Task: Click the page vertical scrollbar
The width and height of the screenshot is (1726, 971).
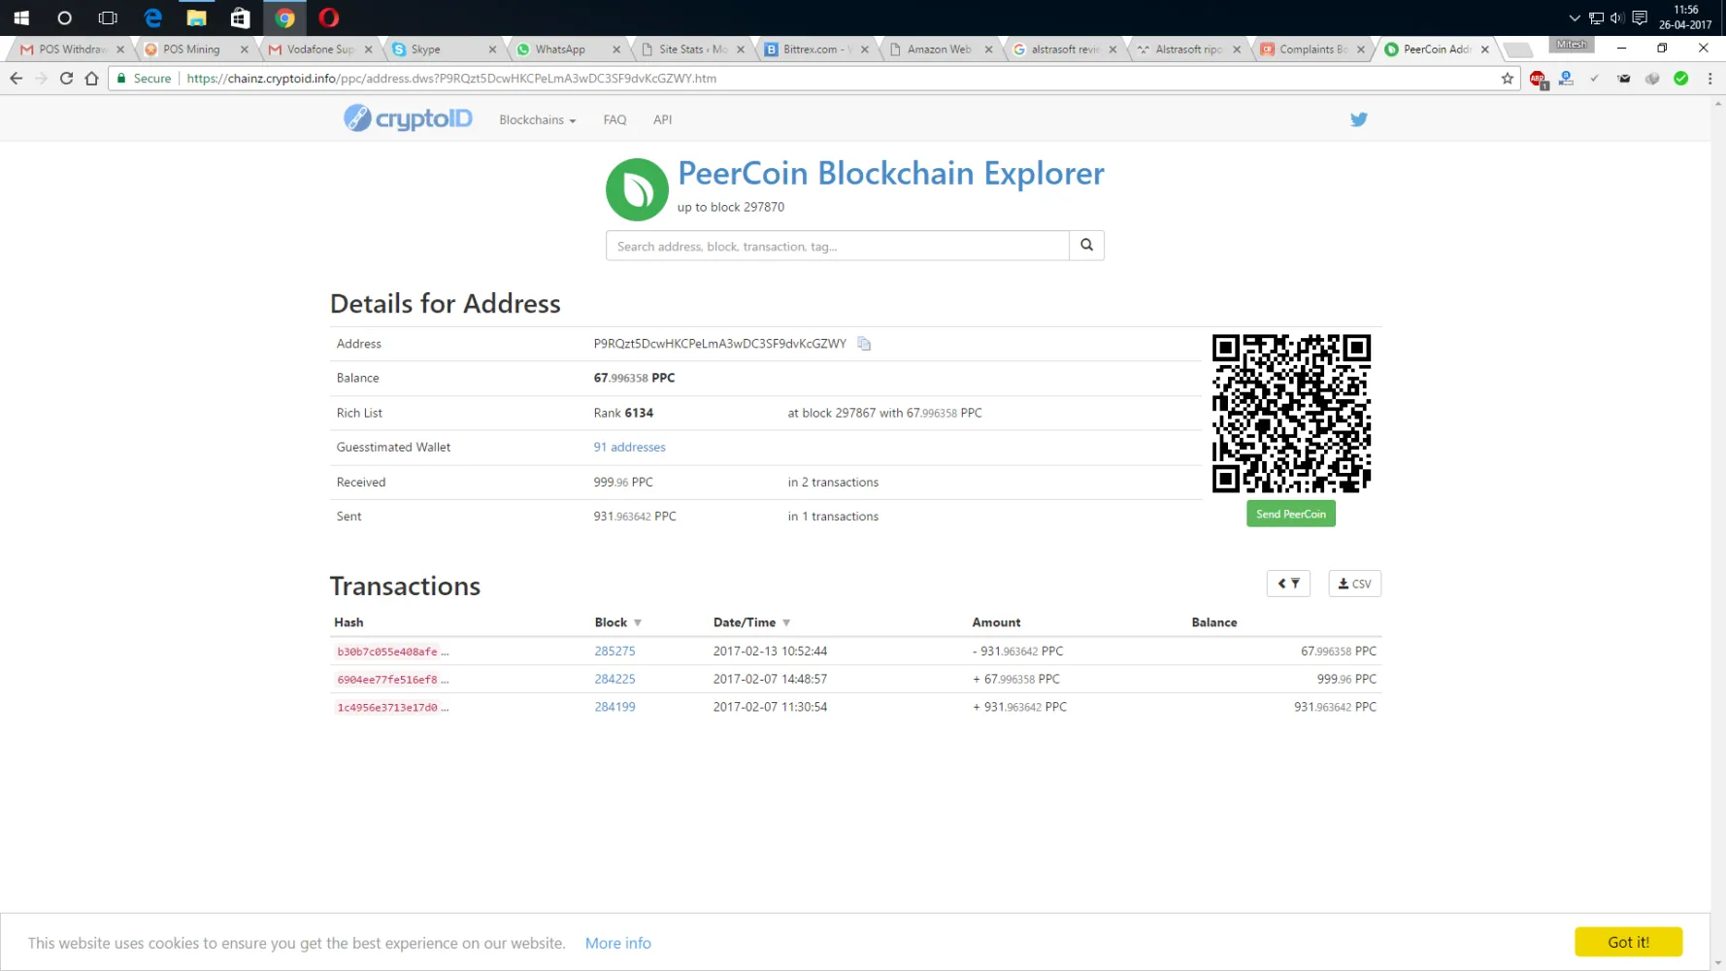Action: point(1718,532)
